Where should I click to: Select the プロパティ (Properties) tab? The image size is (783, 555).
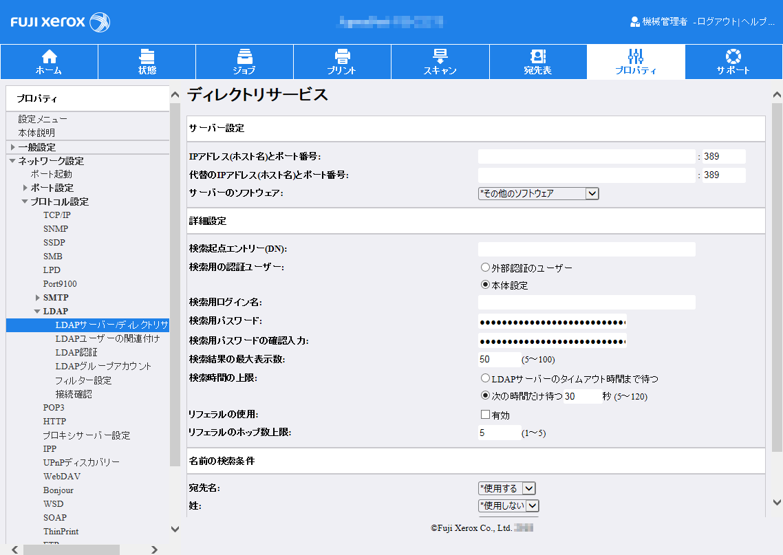click(x=636, y=62)
